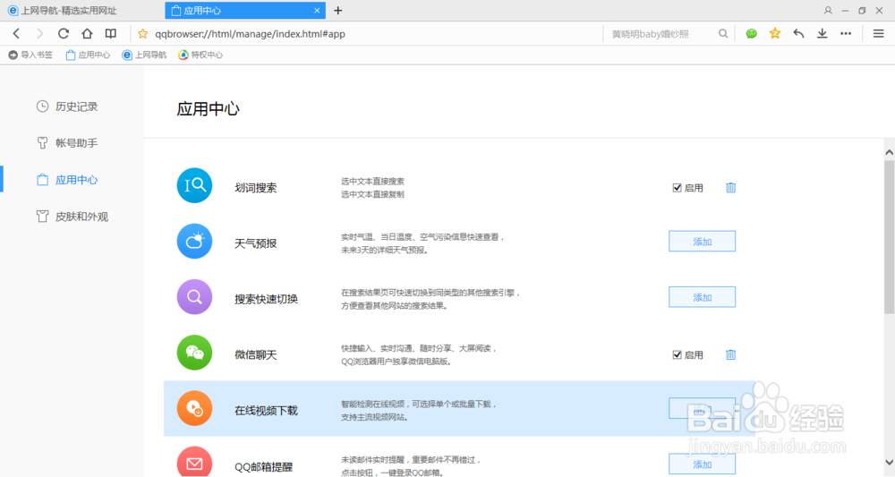Go back with the browser back arrow
Image resolution: width=895 pixels, height=477 pixels.
click(16, 34)
